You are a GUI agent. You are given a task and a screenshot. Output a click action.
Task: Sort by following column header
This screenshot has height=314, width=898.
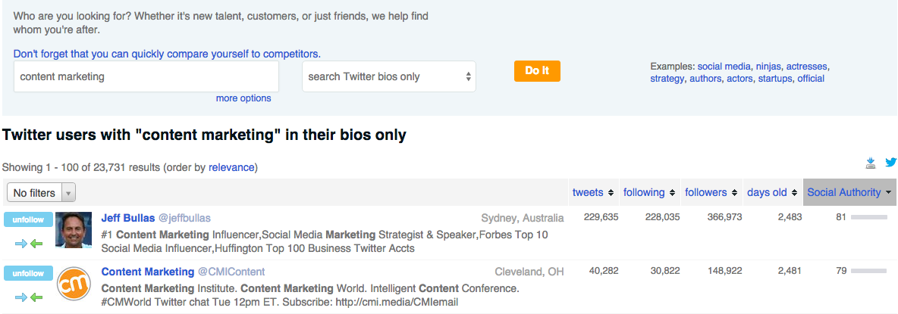click(648, 192)
